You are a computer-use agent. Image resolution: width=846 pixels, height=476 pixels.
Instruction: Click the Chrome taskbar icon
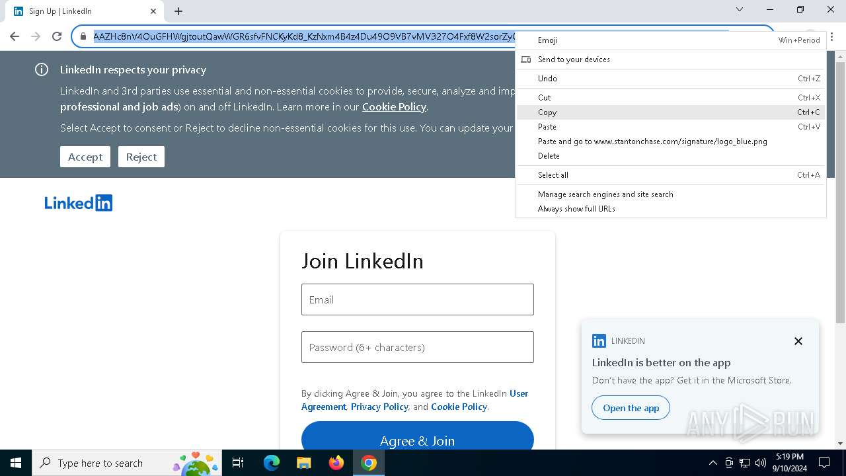[x=369, y=463]
